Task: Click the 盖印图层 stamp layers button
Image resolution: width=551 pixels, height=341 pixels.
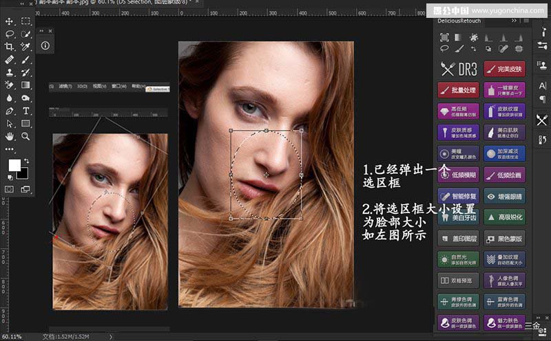Action: coord(458,239)
